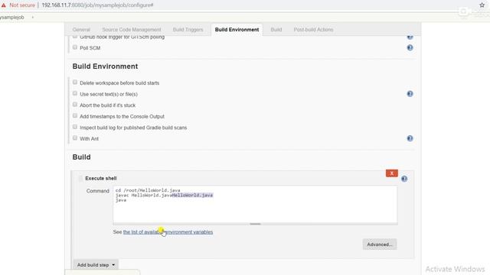Check the With Ant option
This screenshot has width=490, height=275.
75,138
